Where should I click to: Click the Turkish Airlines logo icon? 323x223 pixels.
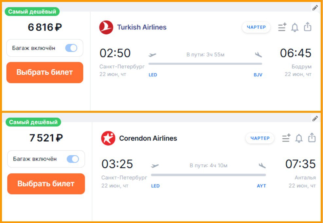click(x=106, y=27)
